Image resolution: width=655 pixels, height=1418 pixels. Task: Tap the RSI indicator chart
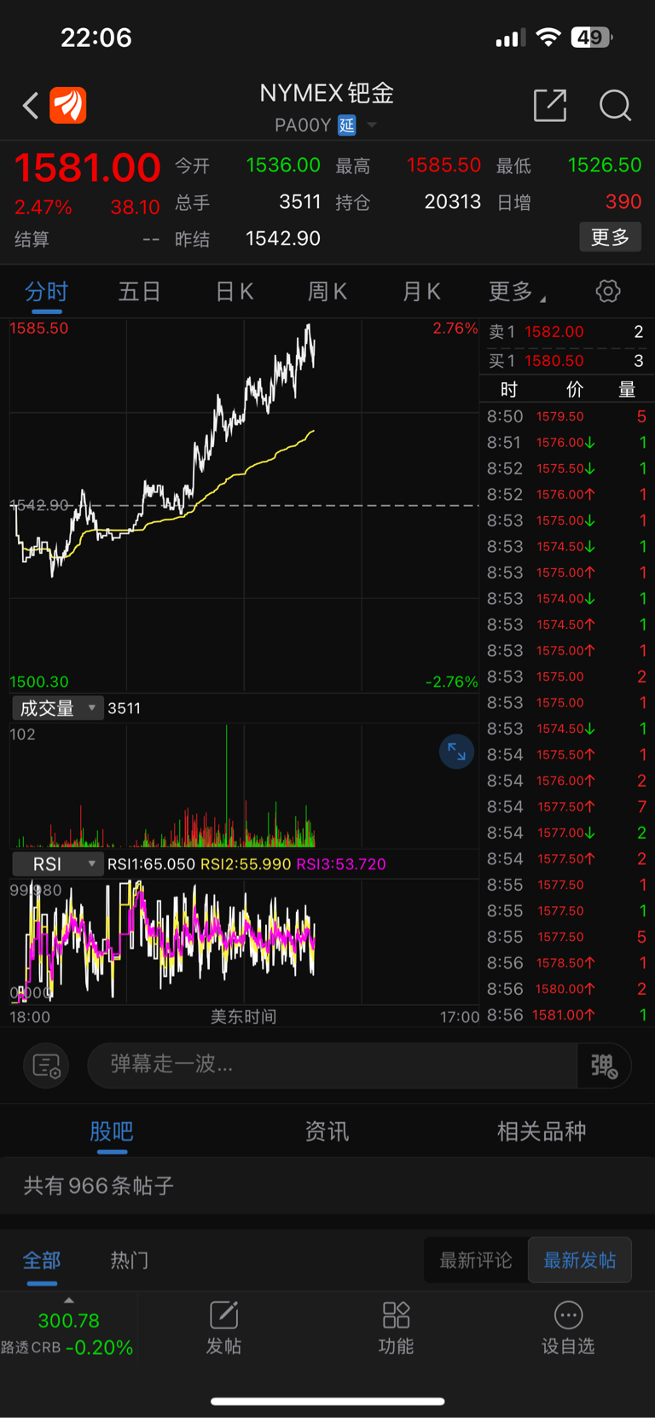244,941
